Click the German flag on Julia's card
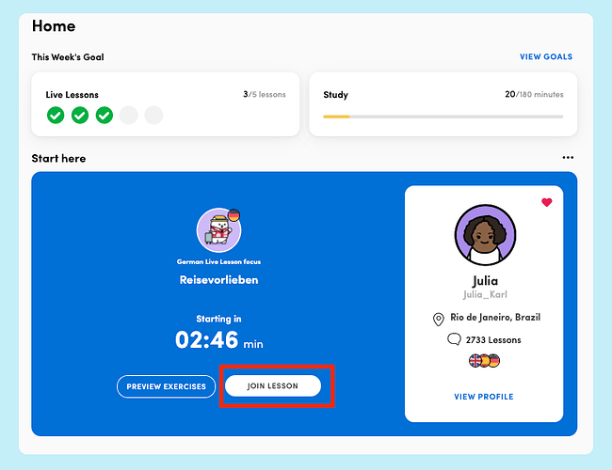 tap(494, 361)
